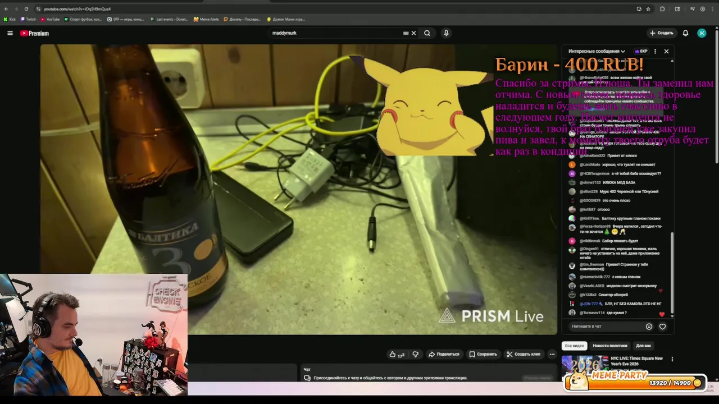
Task: Open browser profile icon
Action: pyautogui.click(x=702, y=9)
